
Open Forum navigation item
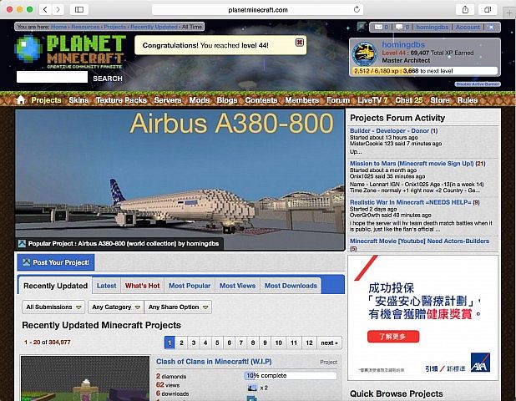pos(338,100)
